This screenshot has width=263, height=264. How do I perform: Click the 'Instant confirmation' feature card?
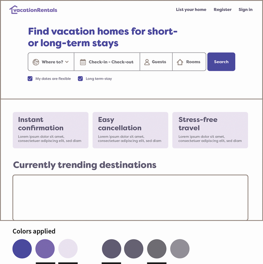coord(50,130)
